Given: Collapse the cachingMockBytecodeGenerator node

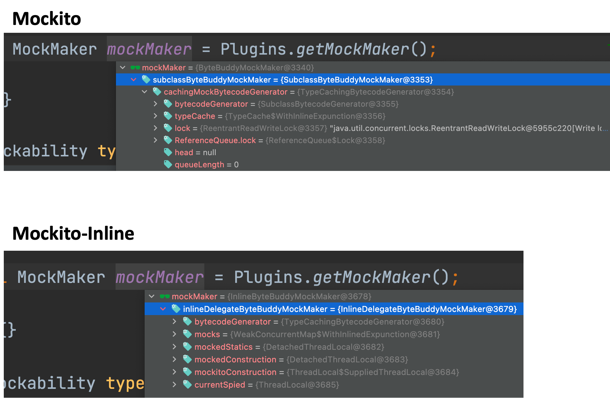Looking at the screenshot, I should click(x=145, y=92).
